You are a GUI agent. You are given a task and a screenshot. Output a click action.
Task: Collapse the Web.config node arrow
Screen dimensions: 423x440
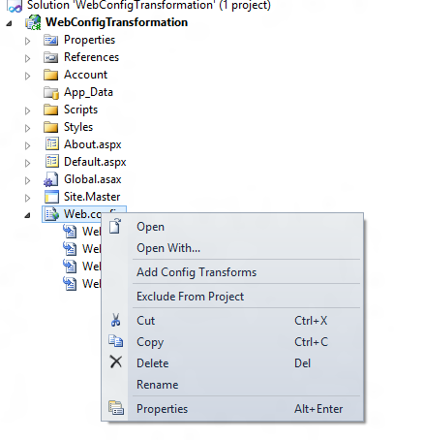pos(28,215)
